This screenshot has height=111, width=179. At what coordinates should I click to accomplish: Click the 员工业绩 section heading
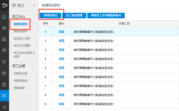19,66
